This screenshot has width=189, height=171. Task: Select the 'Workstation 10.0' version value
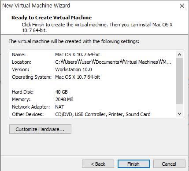(x=74, y=69)
